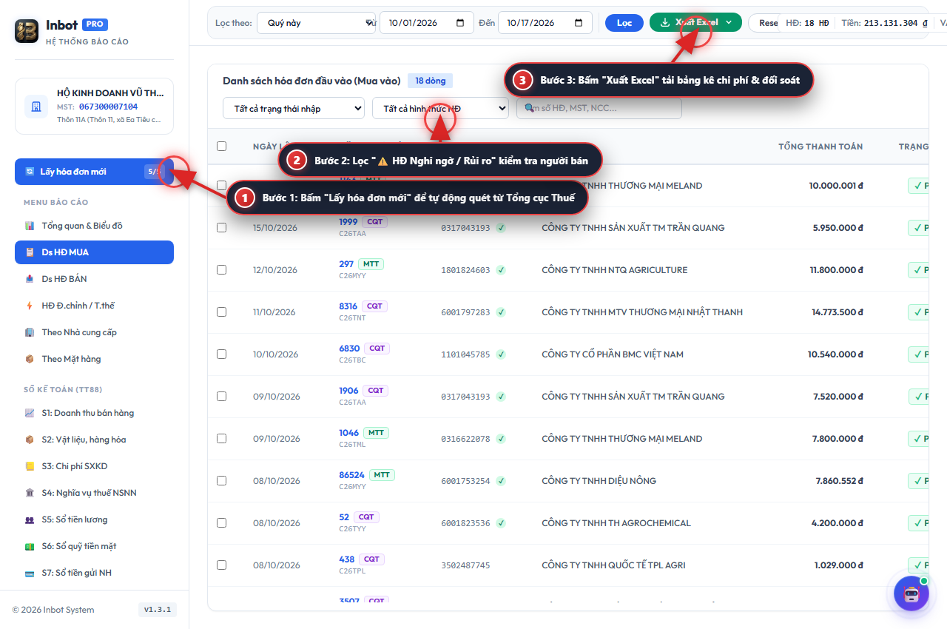This screenshot has width=947, height=629.
Task: Expand the Quý này period dropdown
Action: [317, 23]
